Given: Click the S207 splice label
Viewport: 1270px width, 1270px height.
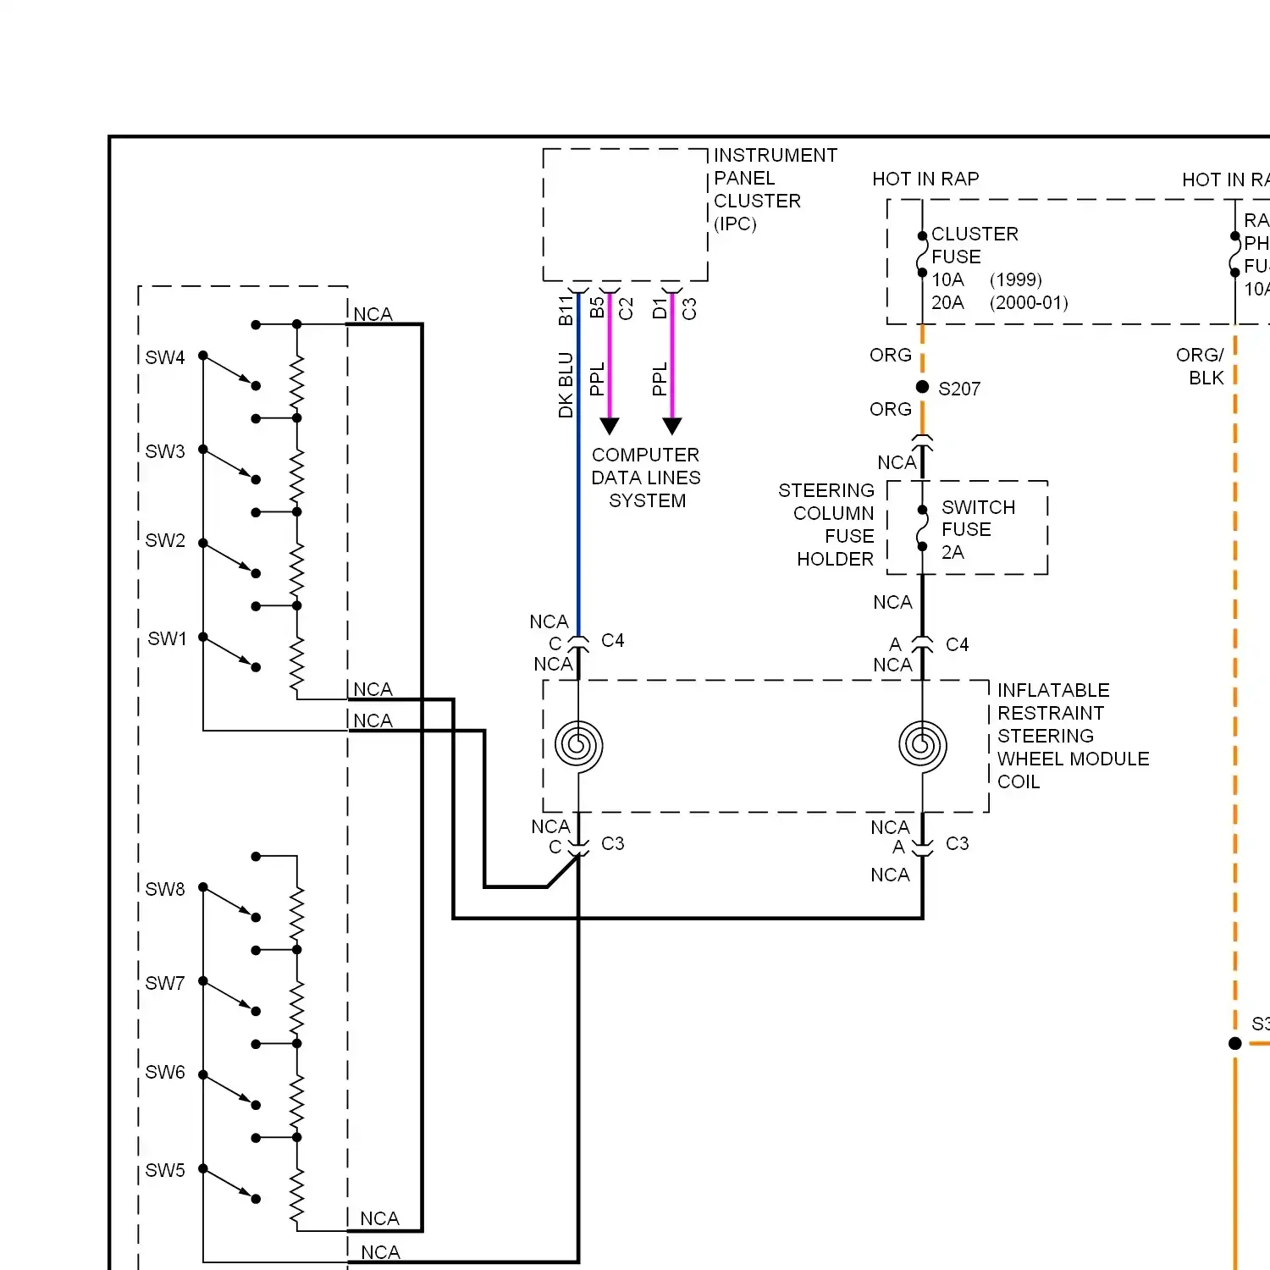Looking at the screenshot, I should tap(959, 389).
